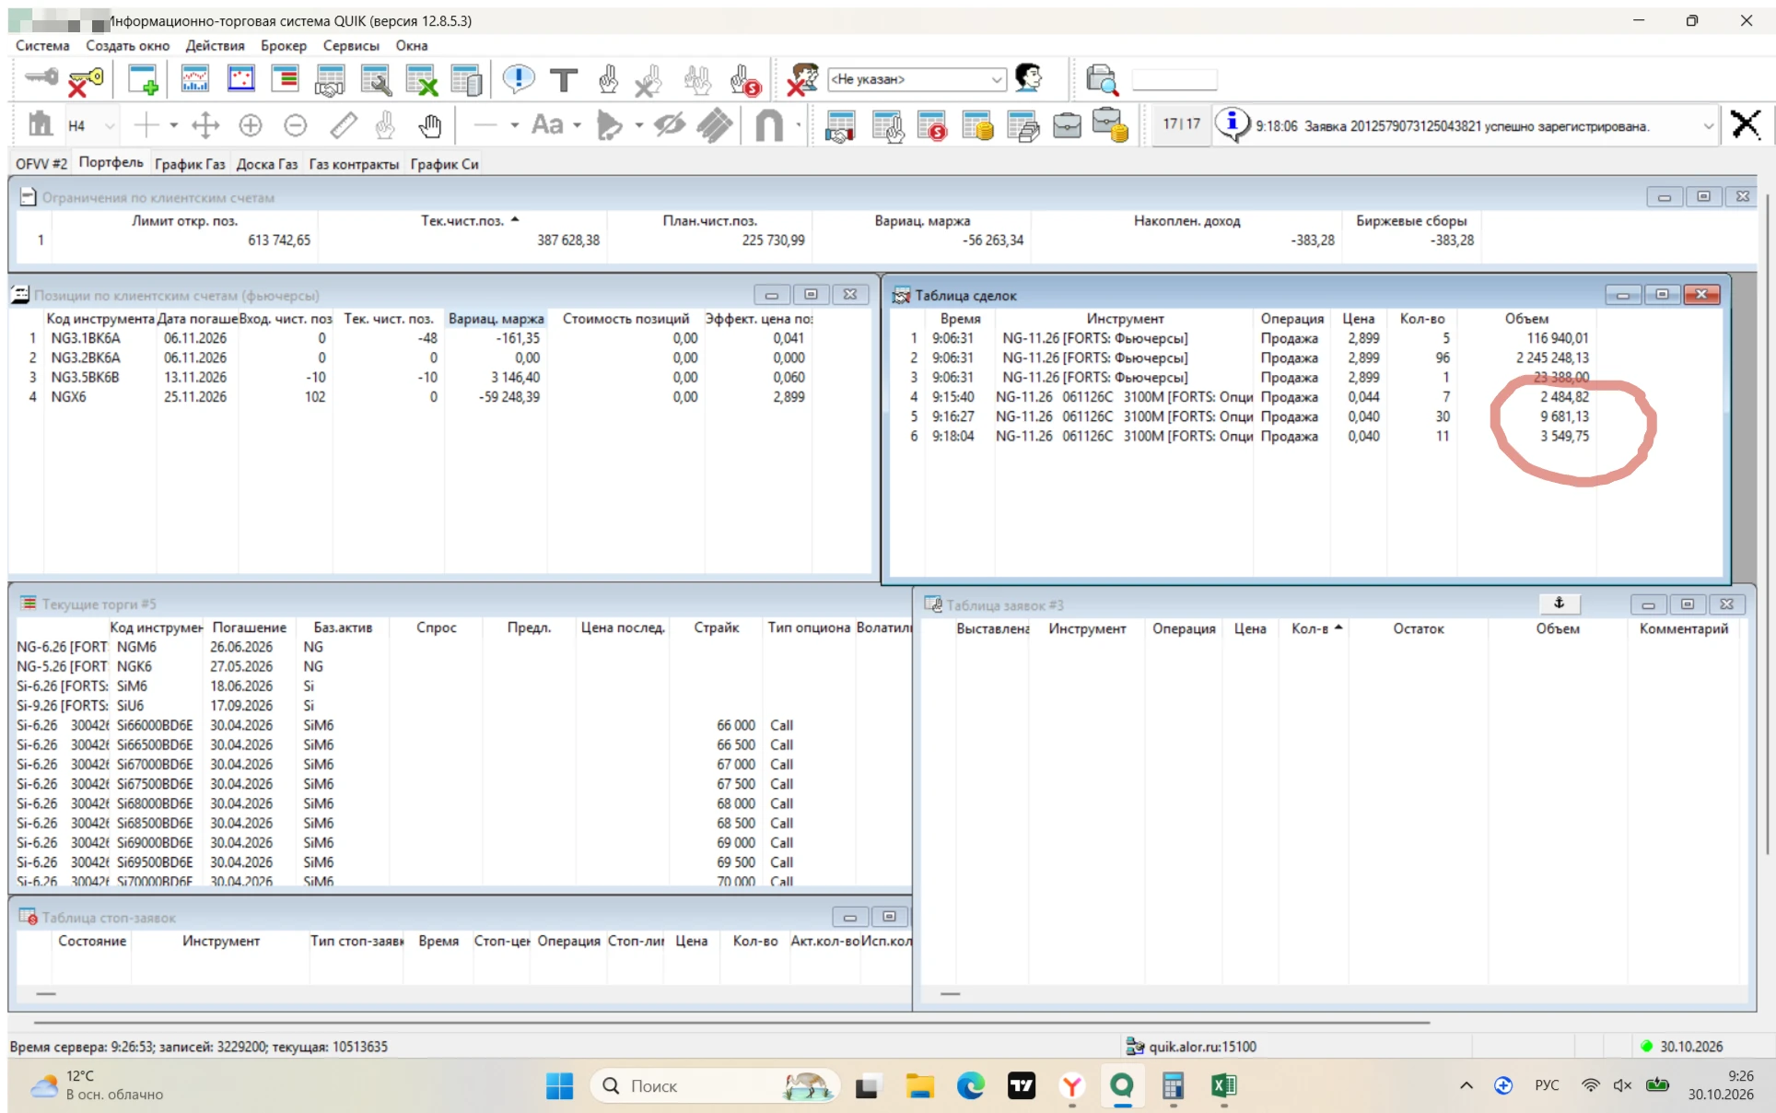The height and width of the screenshot is (1113, 1776).
Task: Click the zoom-in plus circle chart icon
Action: point(251,124)
